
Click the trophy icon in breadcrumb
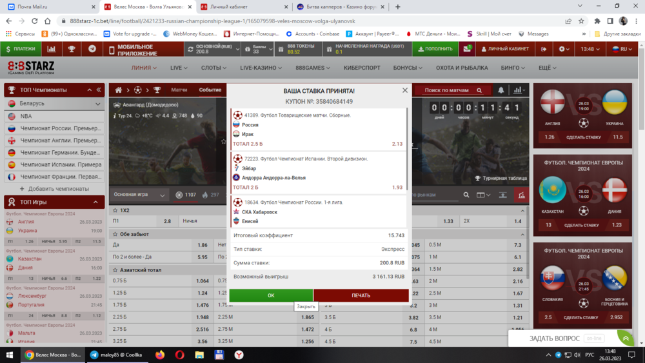pos(157,90)
